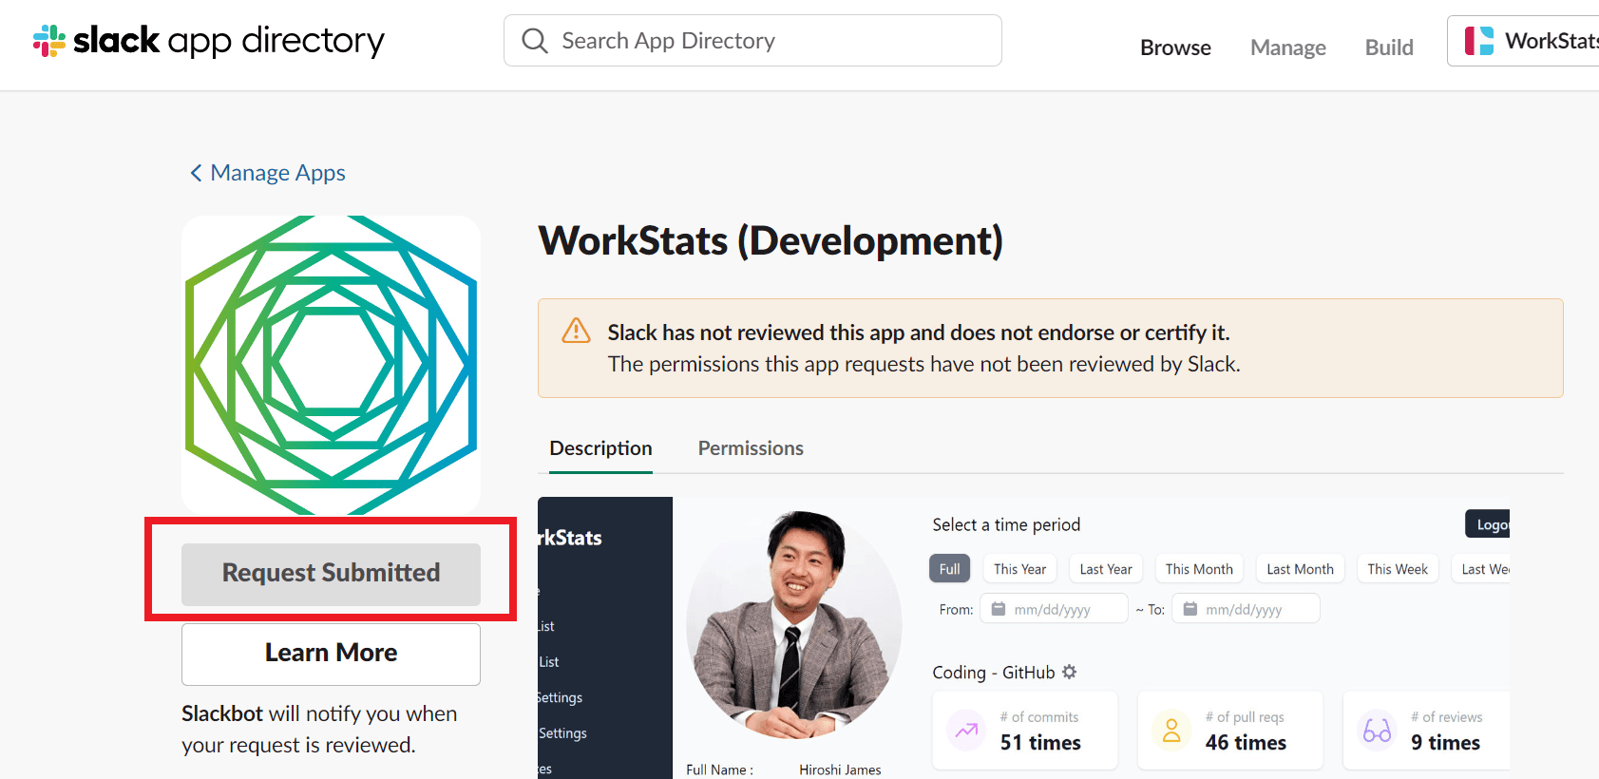Click the GitHub settings gear icon
The width and height of the screenshot is (1599, 779).
(1070, 672)
